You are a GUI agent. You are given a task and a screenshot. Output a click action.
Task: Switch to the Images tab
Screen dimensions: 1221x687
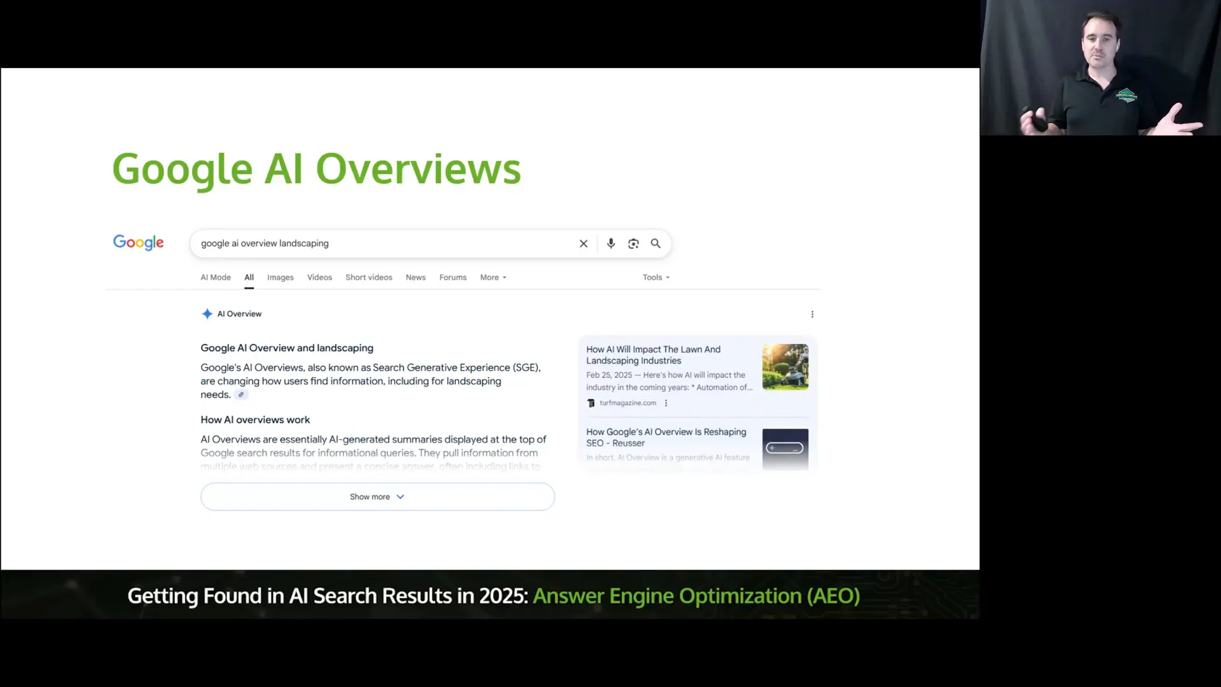280,277
